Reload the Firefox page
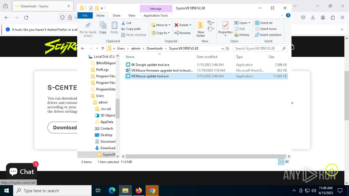The image size is (349, 196). point(26,17)
